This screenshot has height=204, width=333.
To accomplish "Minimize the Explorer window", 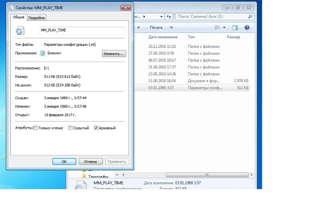I will pos(227,7).
